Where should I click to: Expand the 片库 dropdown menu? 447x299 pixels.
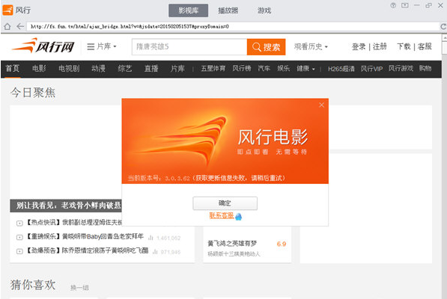[x=102, y=46]
